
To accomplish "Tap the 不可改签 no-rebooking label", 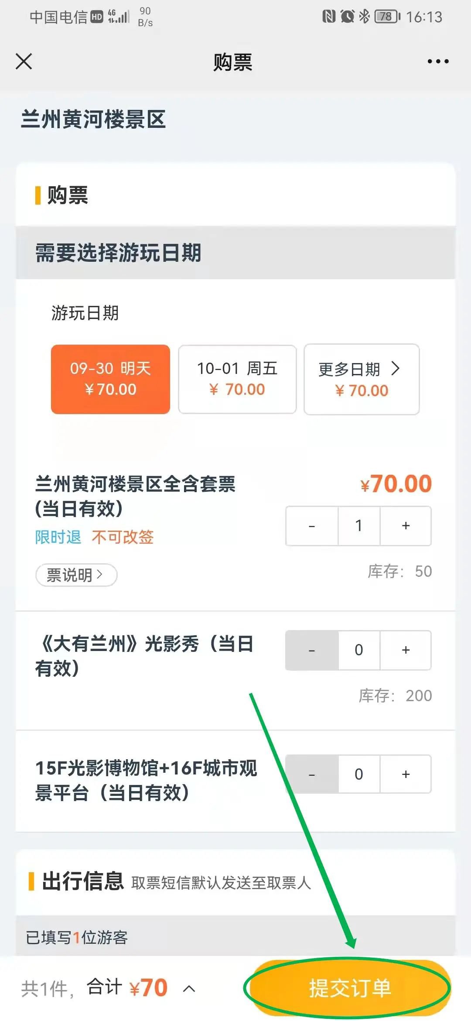I will click(x=123, y=537).
